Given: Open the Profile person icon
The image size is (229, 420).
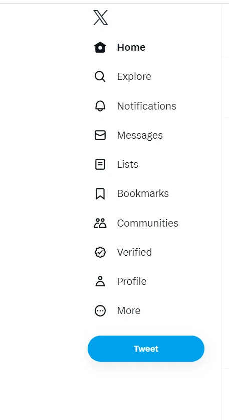Looking at the screenshot, I should coord(100,281).
